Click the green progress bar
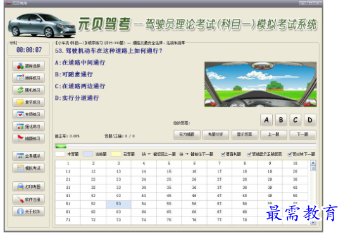Screen dimensions: 343x233 pos(61,146)
